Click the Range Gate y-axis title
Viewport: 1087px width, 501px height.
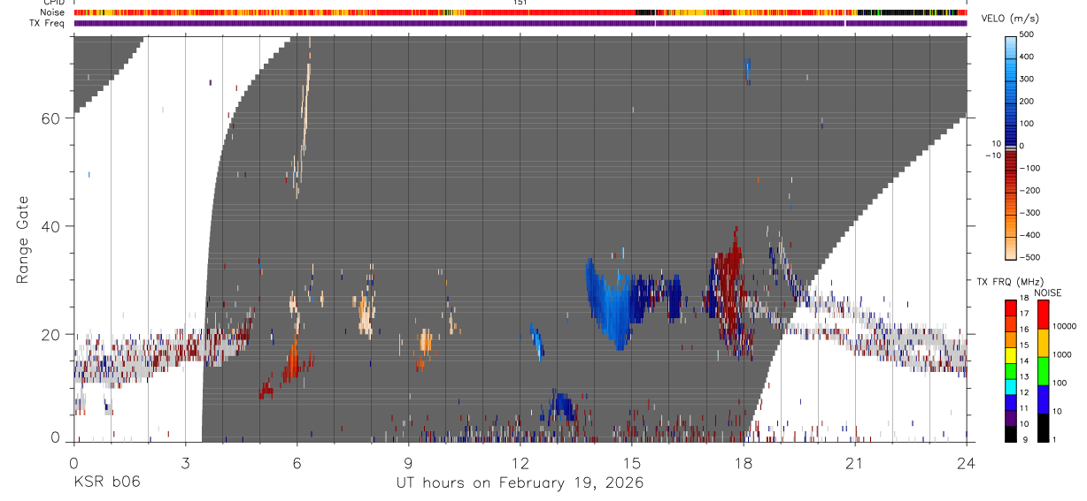click(23, 239)
